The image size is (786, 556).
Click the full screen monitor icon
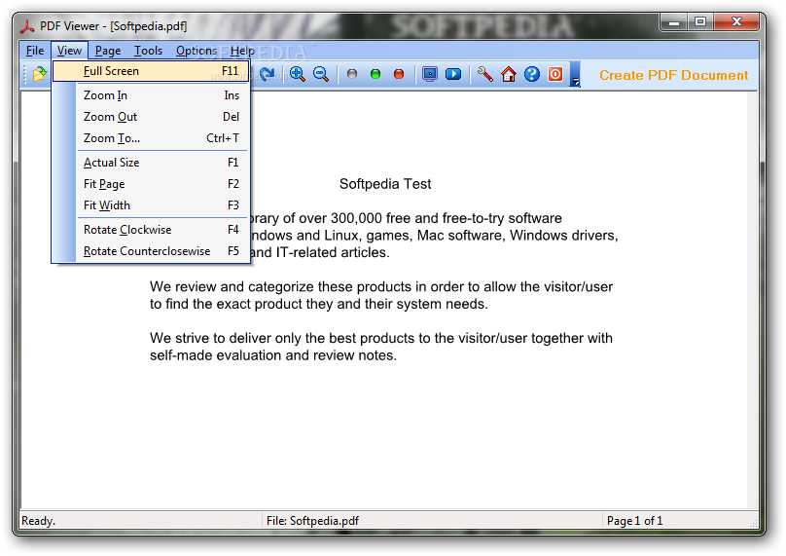(x=430, y=74)
